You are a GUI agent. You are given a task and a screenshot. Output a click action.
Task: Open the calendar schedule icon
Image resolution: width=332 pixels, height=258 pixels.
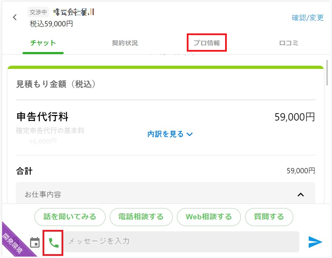(35, 243)
